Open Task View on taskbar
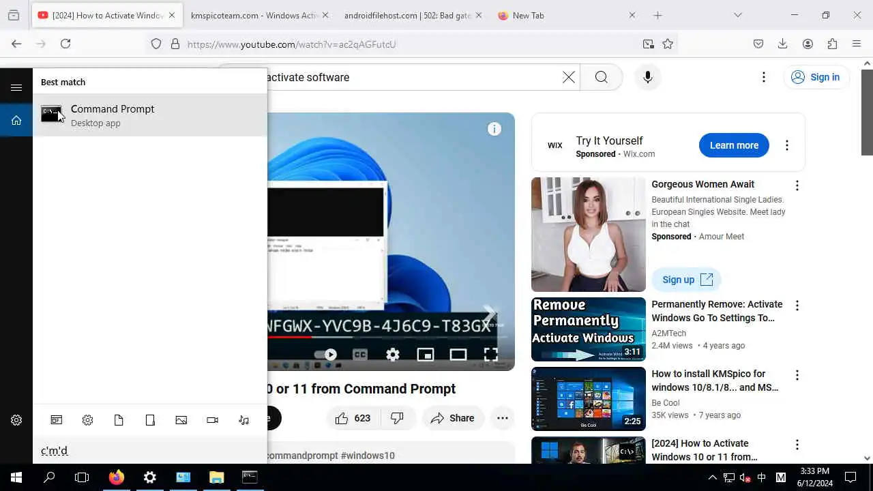Screen dimensions: 873x491 coord(82,477)
